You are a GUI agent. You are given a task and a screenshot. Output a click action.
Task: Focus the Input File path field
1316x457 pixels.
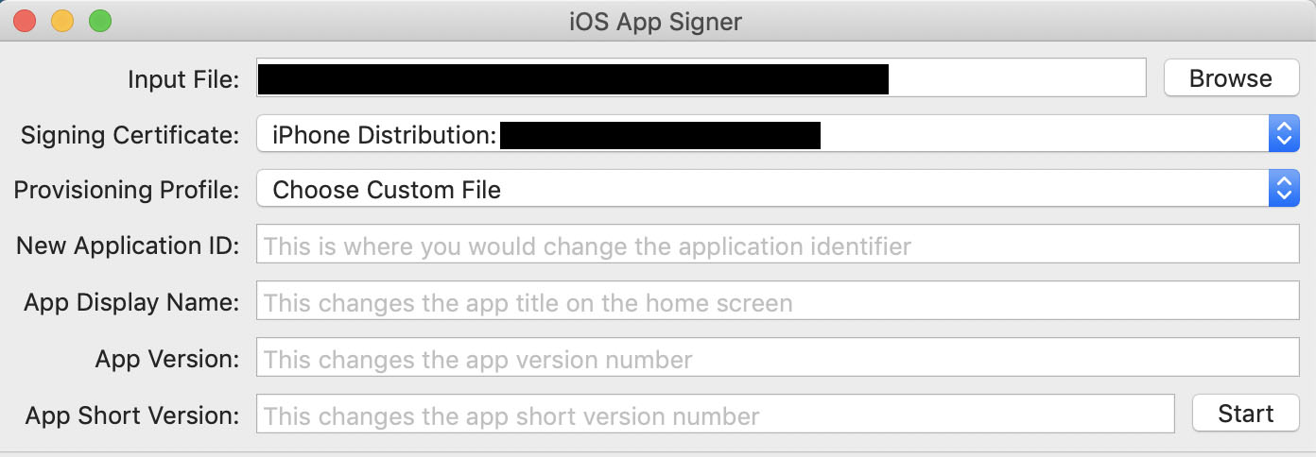[x=701, y=78]
